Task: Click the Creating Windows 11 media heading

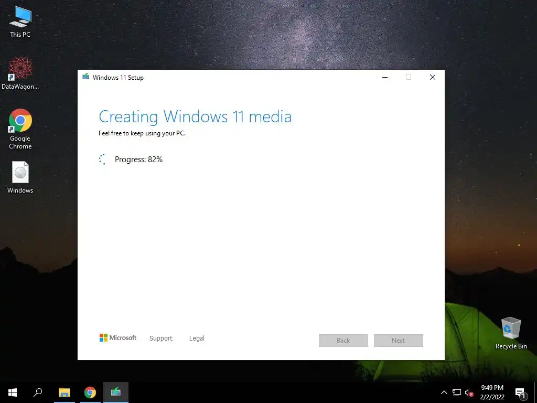Action: (195, 117)
